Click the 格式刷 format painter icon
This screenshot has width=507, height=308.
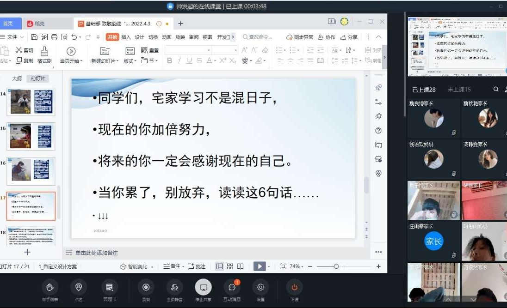pos(44,51)
